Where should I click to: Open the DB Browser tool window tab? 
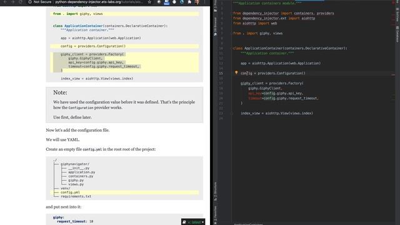point(215,26)
